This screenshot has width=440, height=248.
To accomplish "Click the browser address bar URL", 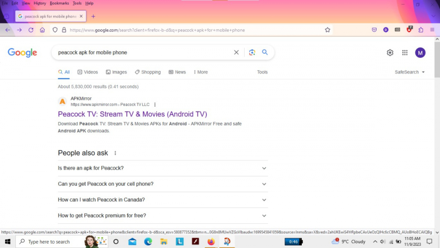I will click(157, 30).
